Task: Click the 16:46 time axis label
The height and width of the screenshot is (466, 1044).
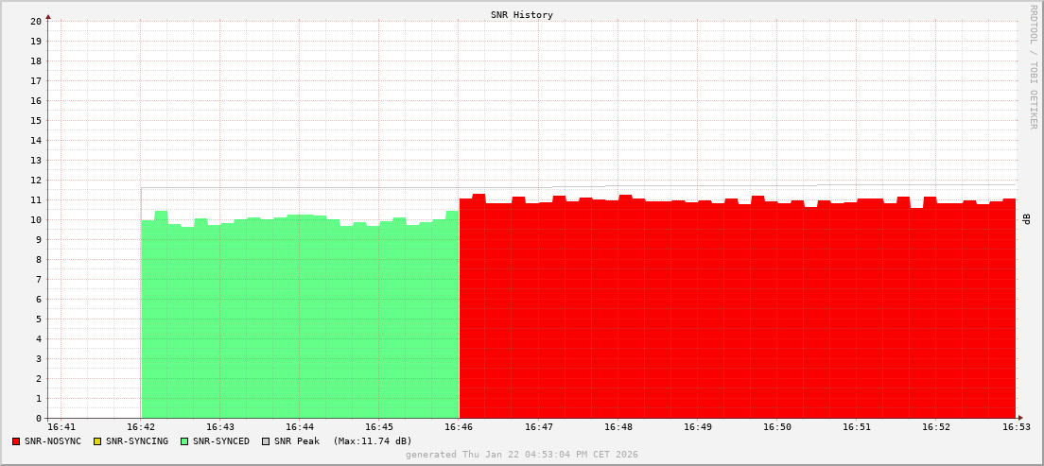Action: tap(459, 427)
